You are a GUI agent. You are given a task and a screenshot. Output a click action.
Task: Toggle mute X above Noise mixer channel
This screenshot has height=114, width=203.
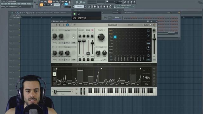pos(92,33)
